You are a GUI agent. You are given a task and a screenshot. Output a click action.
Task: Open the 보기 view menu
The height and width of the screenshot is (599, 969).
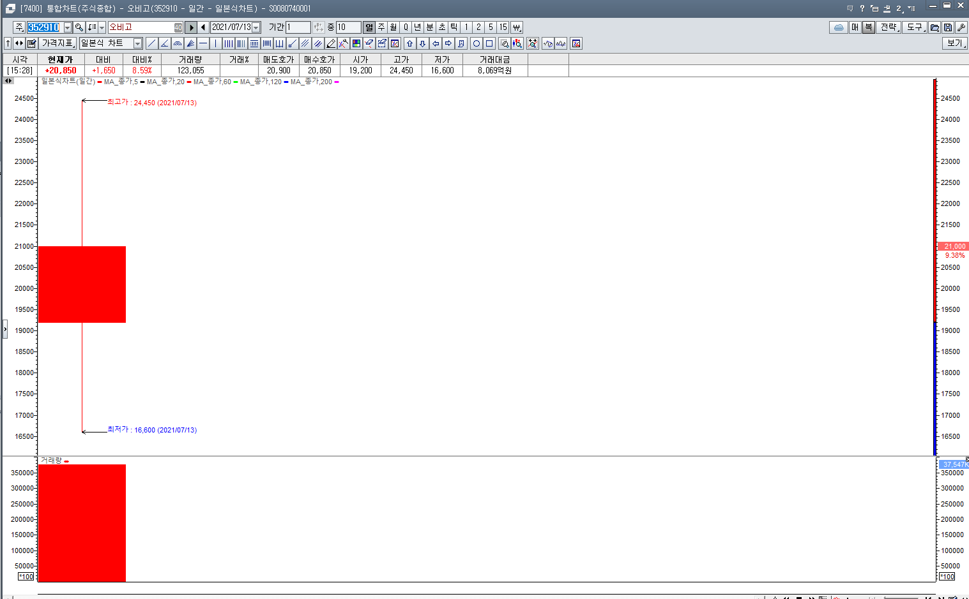(x=955, y=43)
